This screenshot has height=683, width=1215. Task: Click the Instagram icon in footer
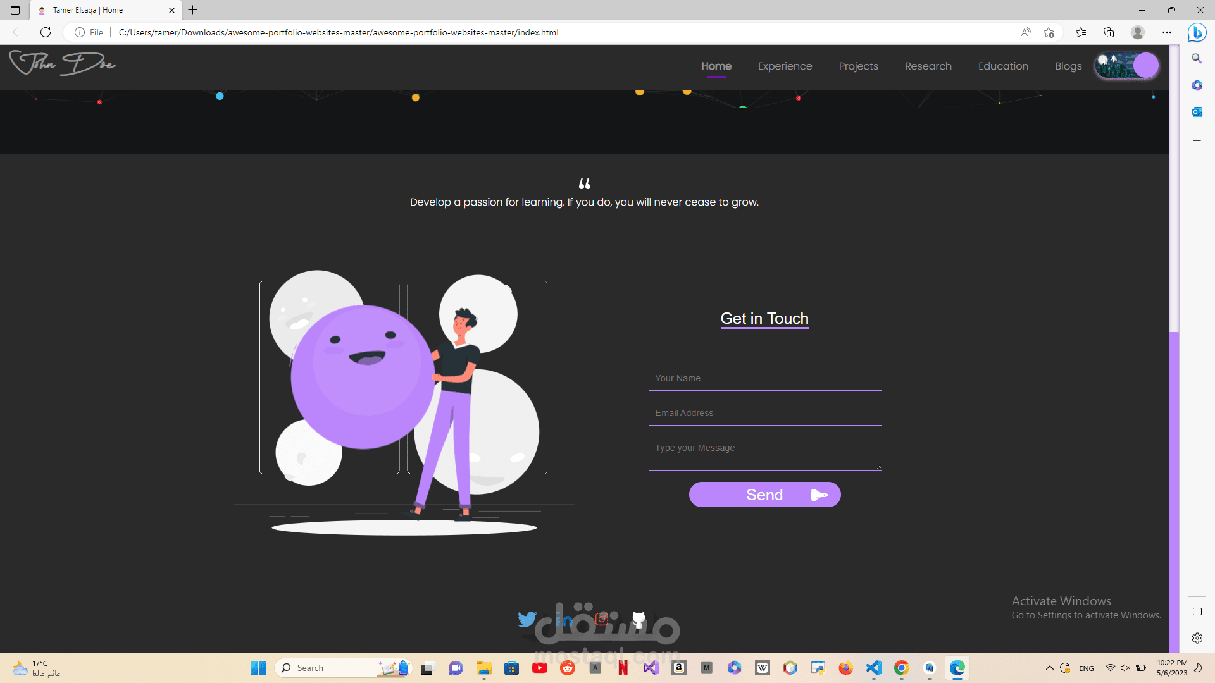602,618
